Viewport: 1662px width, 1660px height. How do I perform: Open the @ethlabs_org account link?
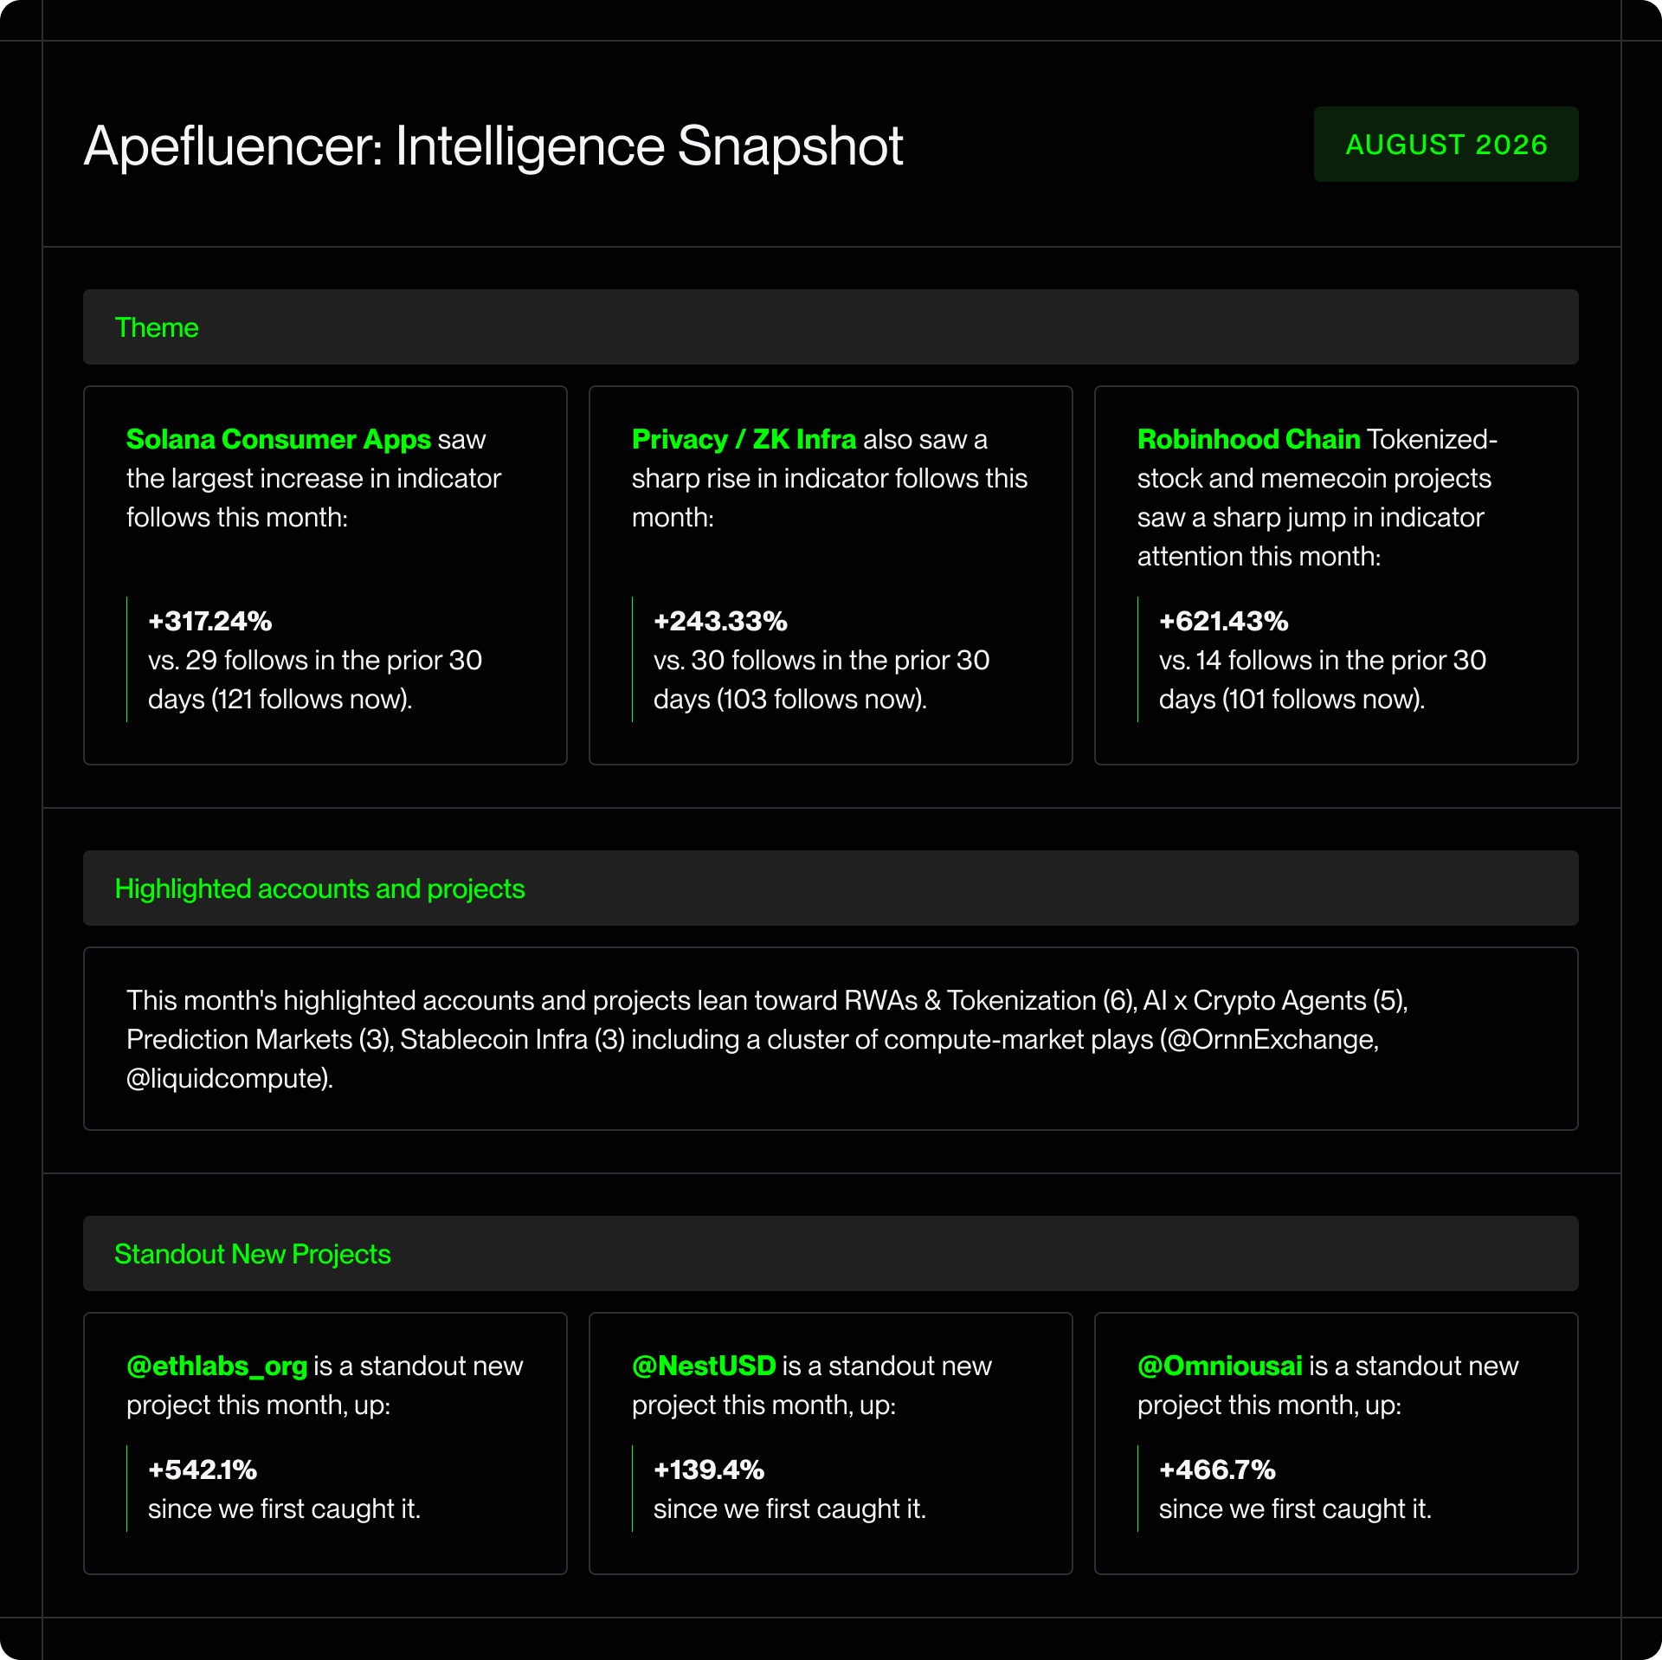tap(216, 1366)
